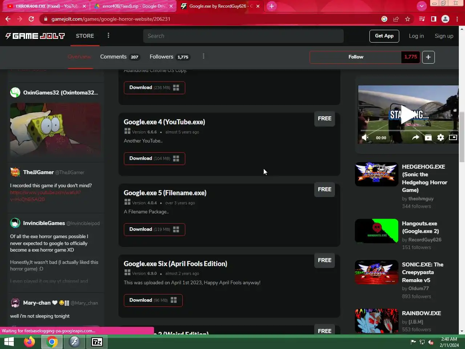The image size is (465, 349).
Task: Switch to the Overview tab
Action: click(79, 57)
